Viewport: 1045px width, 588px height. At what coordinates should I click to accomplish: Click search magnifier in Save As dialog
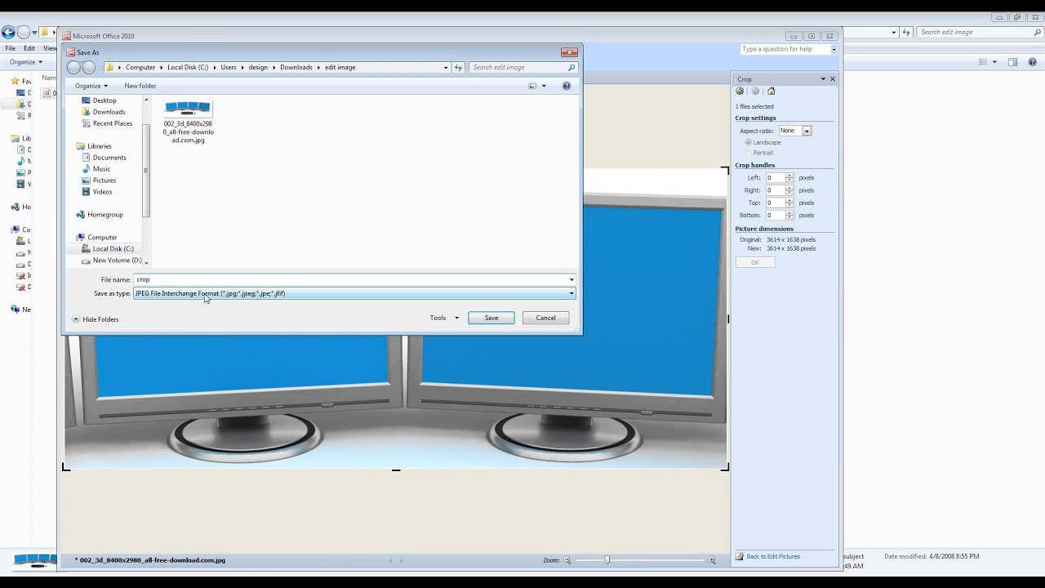coord(571,68)
